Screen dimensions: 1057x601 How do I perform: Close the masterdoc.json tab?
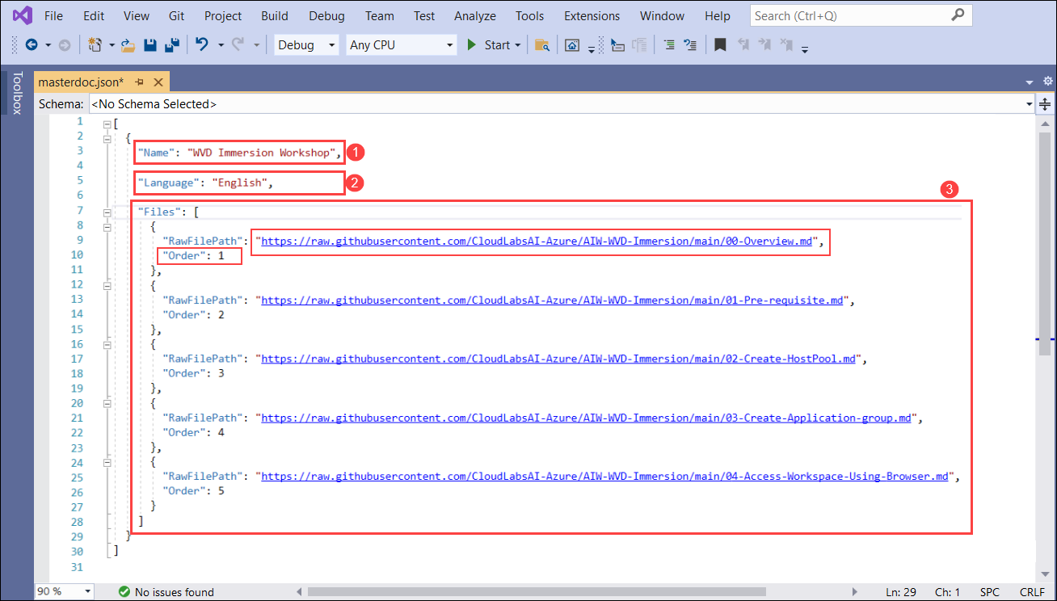(158, 82)
